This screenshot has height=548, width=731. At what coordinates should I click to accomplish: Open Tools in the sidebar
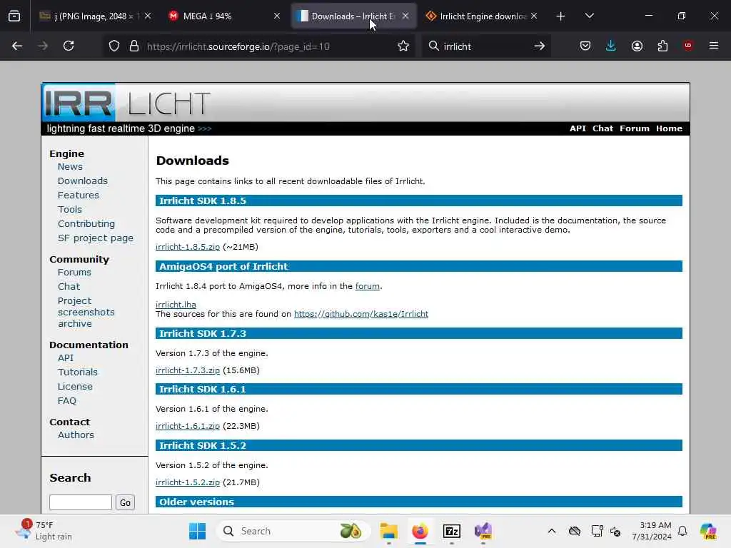[x=70, y=210]
